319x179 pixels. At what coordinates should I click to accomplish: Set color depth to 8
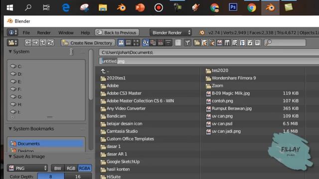[51, 177]
